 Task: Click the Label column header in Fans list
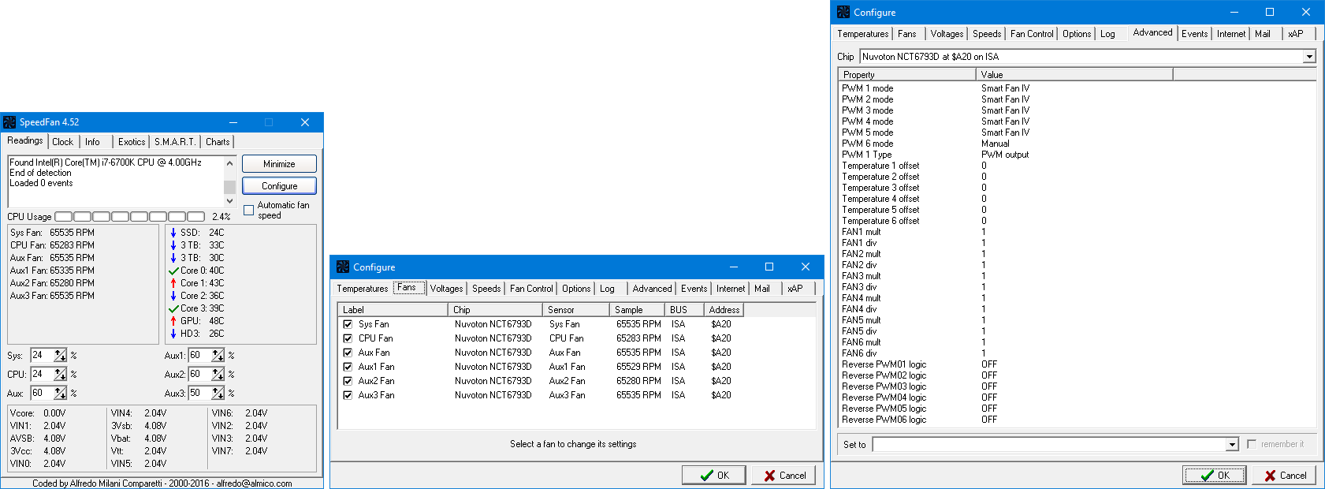(x=393, y=310)
